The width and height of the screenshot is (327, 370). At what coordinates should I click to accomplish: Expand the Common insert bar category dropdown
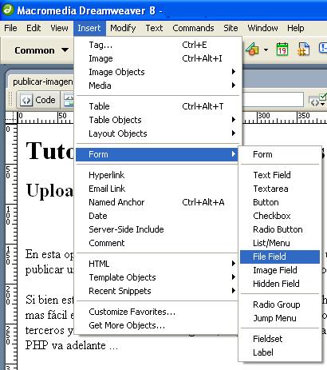(x=41, y=50)
